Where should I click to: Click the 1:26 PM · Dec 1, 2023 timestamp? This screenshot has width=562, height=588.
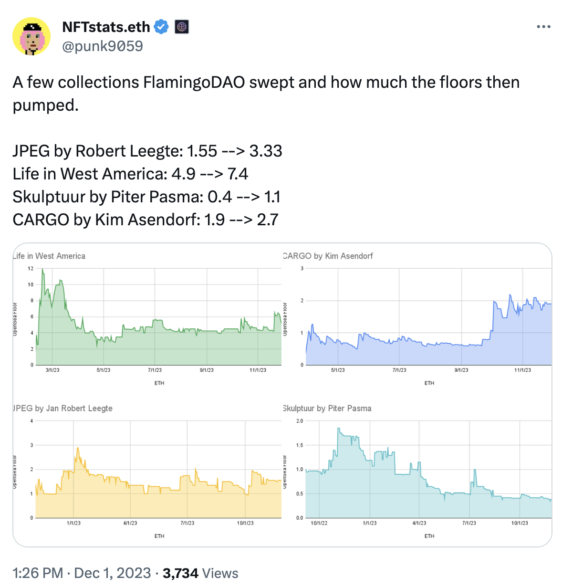point(82,573)
